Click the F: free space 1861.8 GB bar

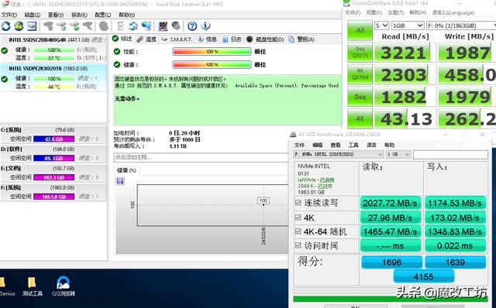[54, 197]
